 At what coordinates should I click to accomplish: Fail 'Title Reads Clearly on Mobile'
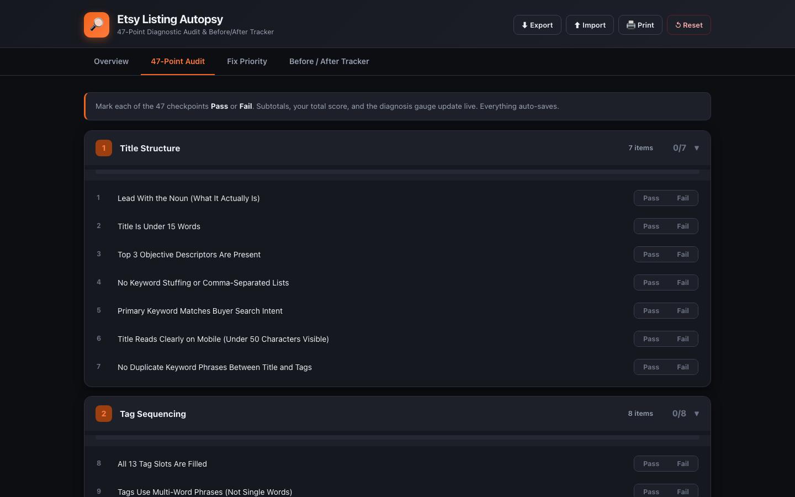[x=683, y=339]
